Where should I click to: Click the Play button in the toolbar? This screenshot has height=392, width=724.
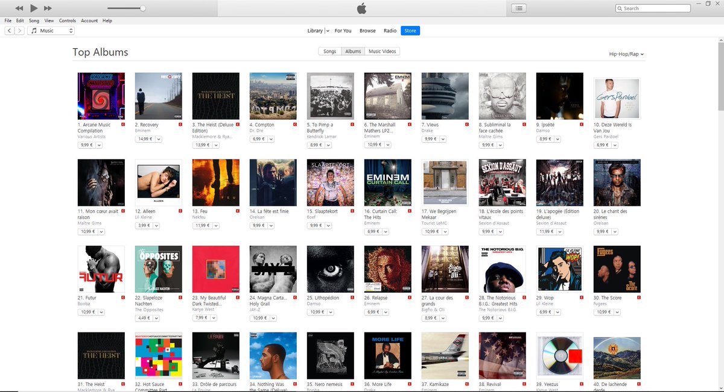coord(33,8)
